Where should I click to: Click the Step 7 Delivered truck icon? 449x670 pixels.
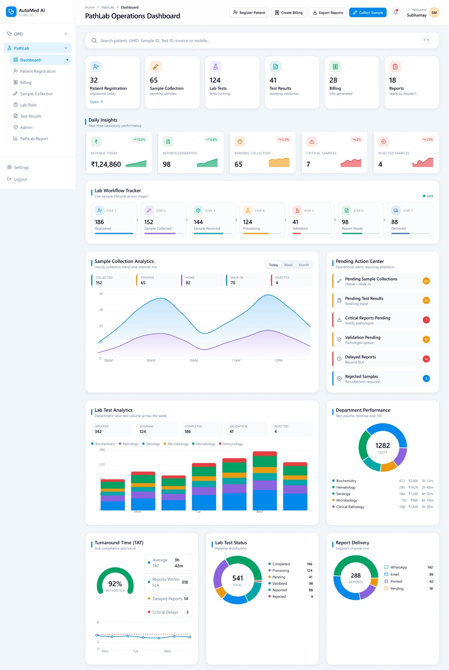click(396, 210)
